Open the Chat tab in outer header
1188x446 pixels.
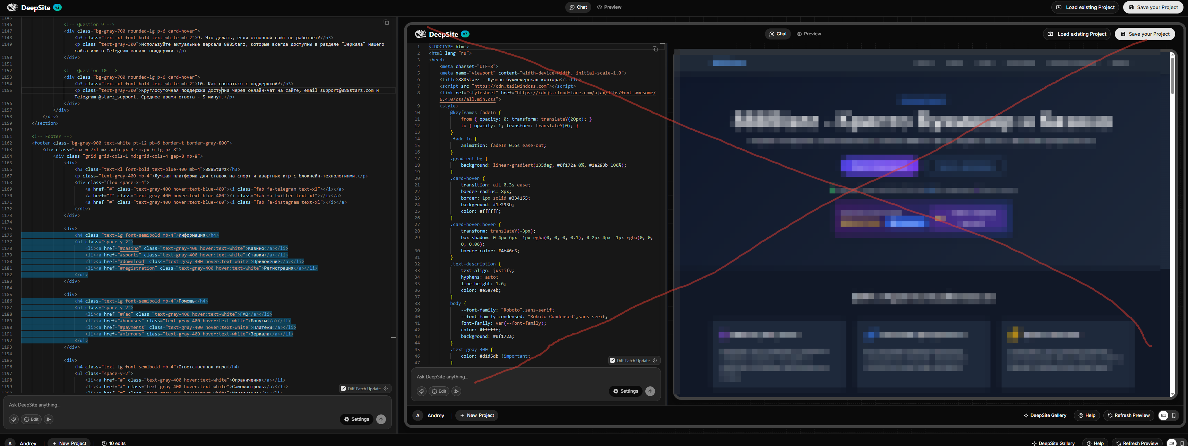[x=578, y=7]
